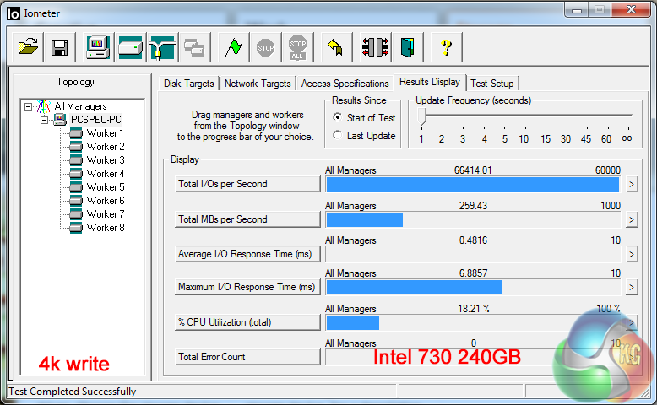The image size is (657, 405).
Task: Open arrow for Total I/Os per Second
Action: click(x=632, y=184)
